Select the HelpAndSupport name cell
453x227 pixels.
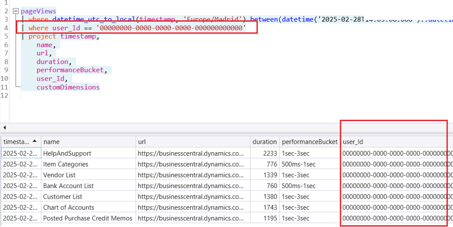pyautogui.click(x=67, y=153)
